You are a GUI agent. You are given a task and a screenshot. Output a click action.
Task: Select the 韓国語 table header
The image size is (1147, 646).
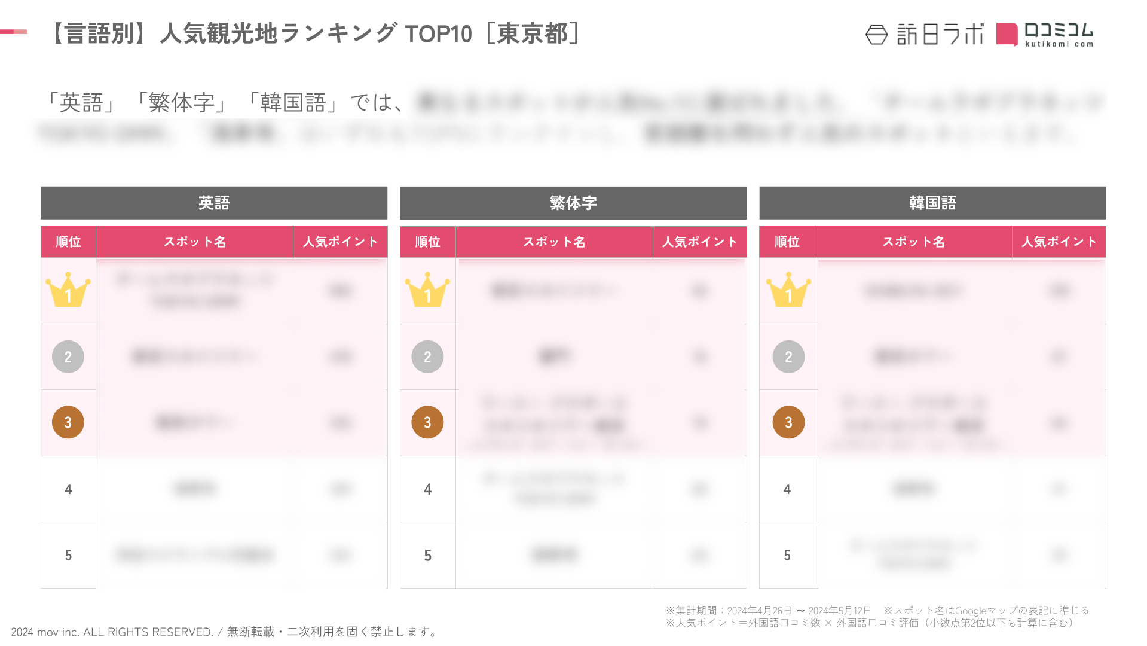coord(932,203)
